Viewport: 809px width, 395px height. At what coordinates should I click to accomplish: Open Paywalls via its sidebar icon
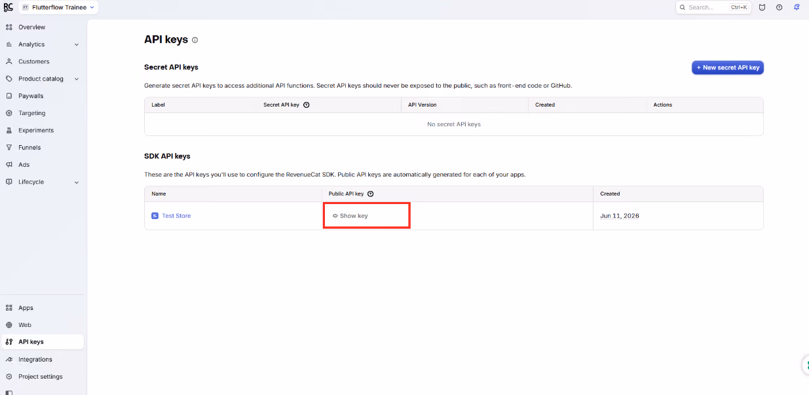pos(9,96)
